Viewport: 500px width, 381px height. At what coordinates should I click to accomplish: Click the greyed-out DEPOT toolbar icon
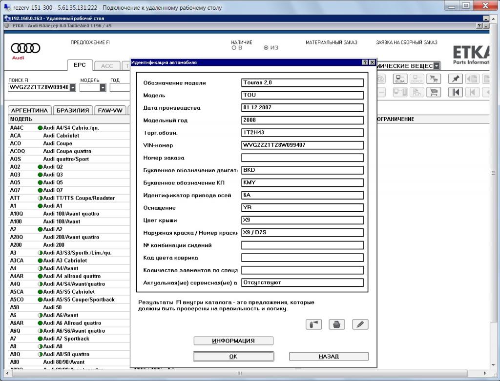[x=417, y=79]
